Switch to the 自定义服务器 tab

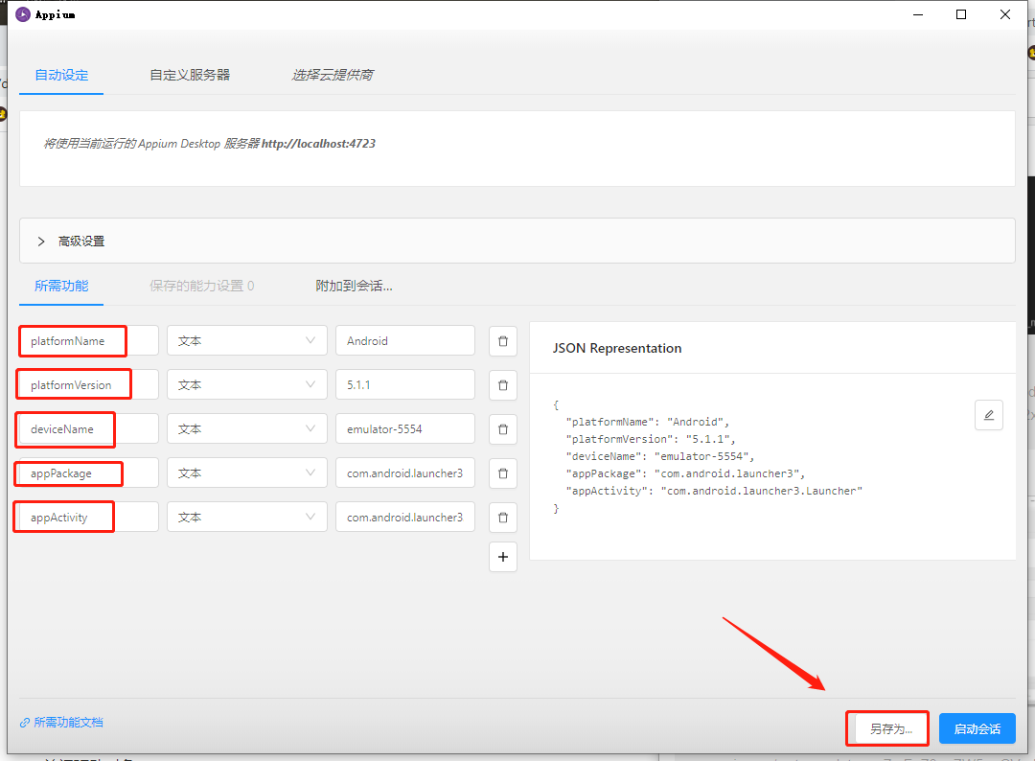pos(190,76)
